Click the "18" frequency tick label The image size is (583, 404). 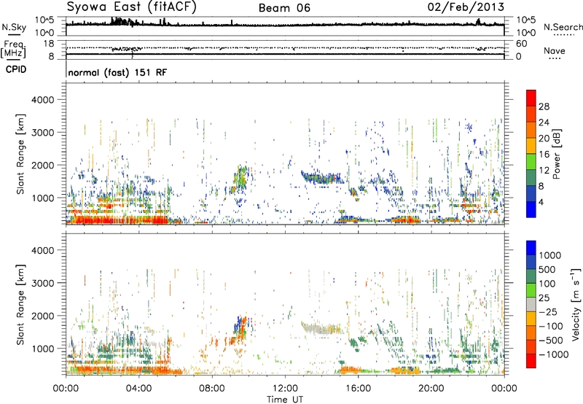(x=49, y=44)
